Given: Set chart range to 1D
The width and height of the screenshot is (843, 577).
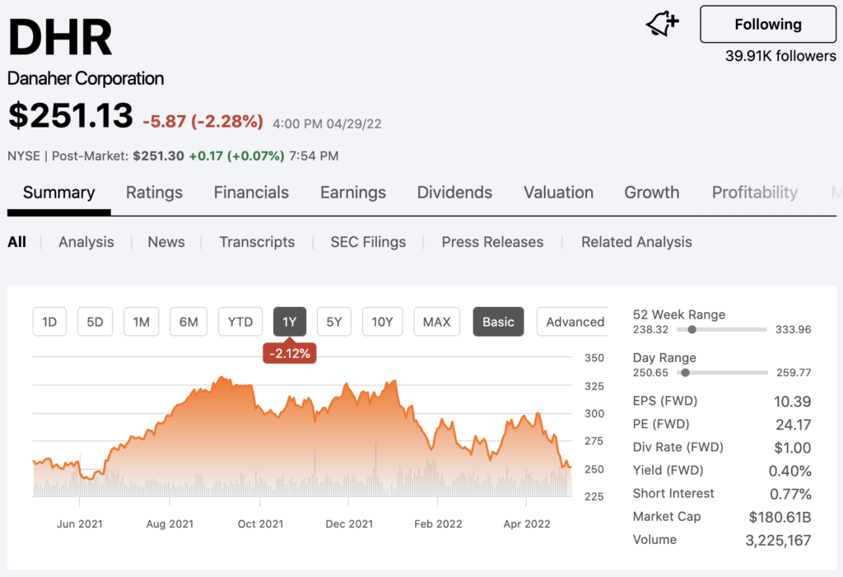Looking at the screenshot, I should click(49, 322).
